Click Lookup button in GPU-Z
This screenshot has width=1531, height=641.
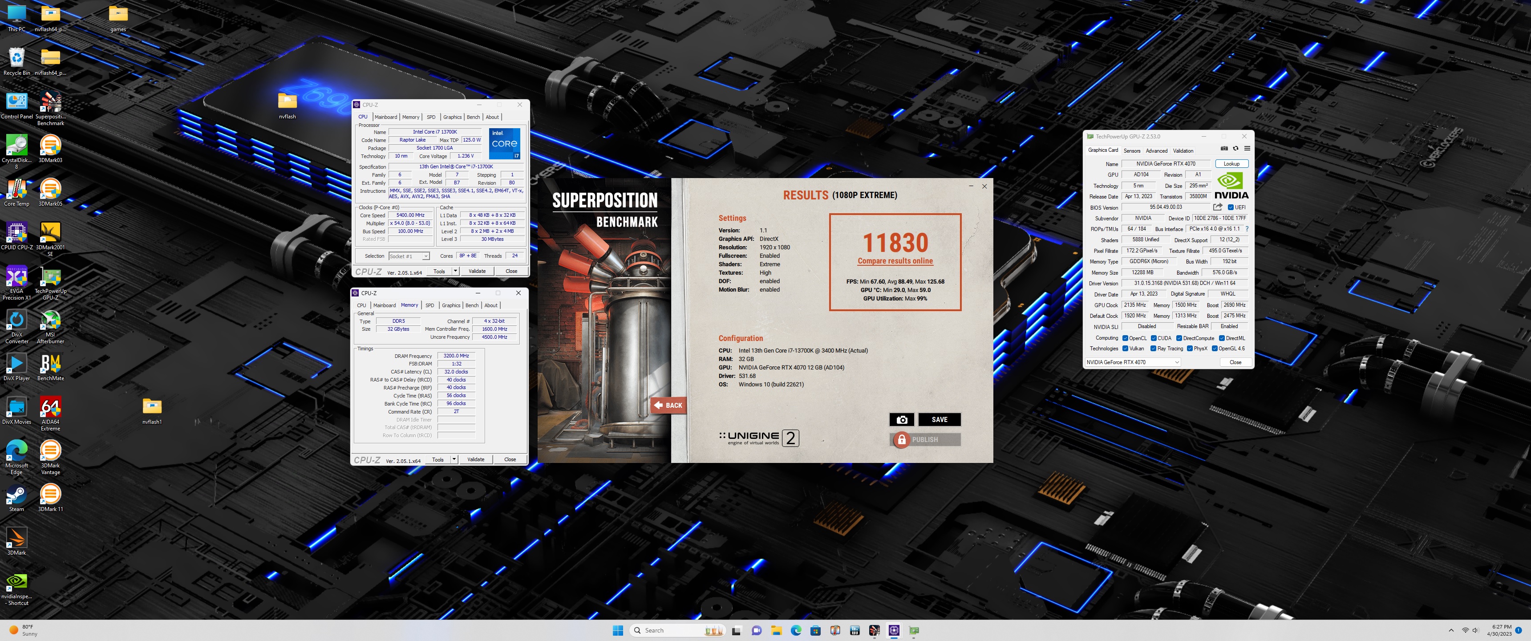(x=1231, y=163)
